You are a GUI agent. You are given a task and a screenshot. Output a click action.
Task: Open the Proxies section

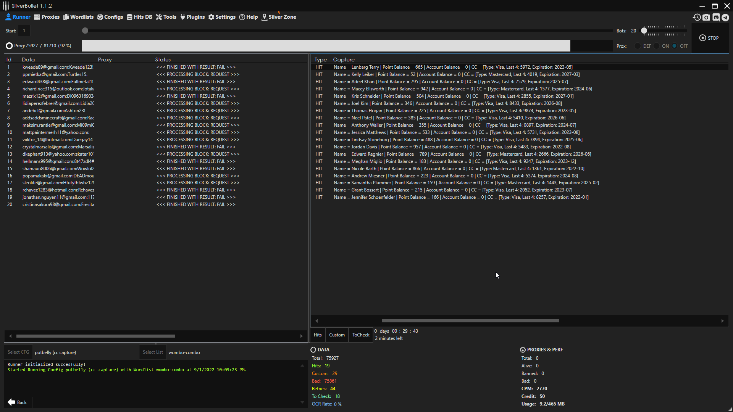(47, 17)
